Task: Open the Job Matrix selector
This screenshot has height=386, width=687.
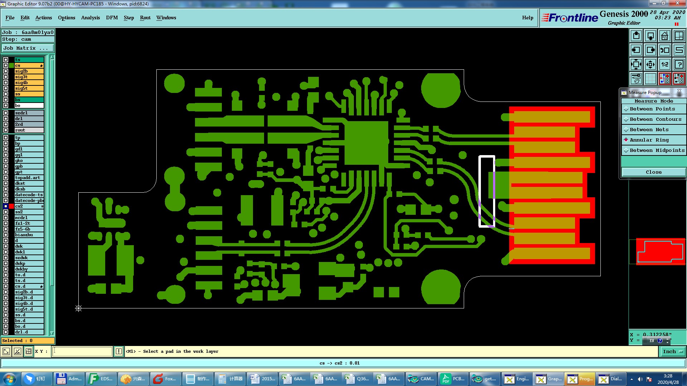Action: [28, 48]
